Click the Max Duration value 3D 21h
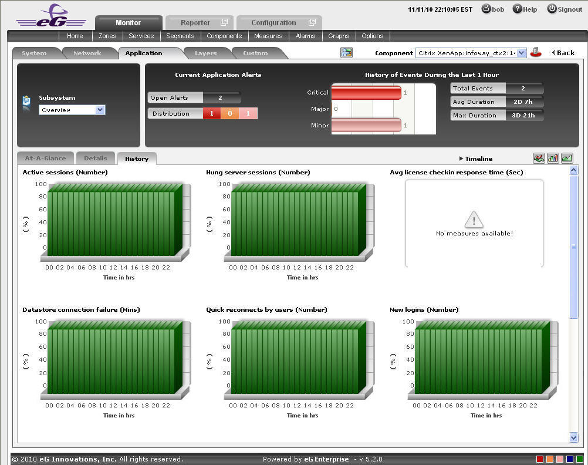This screenshot has width=588, height=465. pos(523,115)
